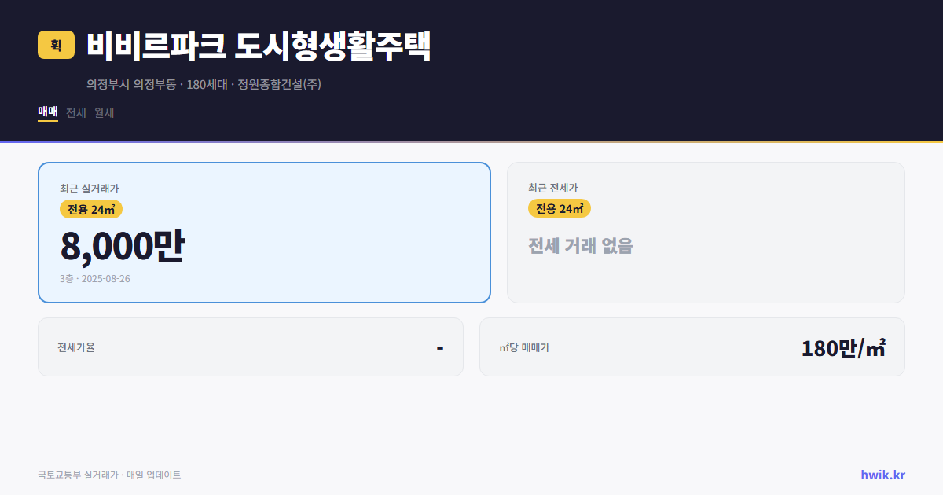Click the 매매 tab

click(x=47, y=112)
